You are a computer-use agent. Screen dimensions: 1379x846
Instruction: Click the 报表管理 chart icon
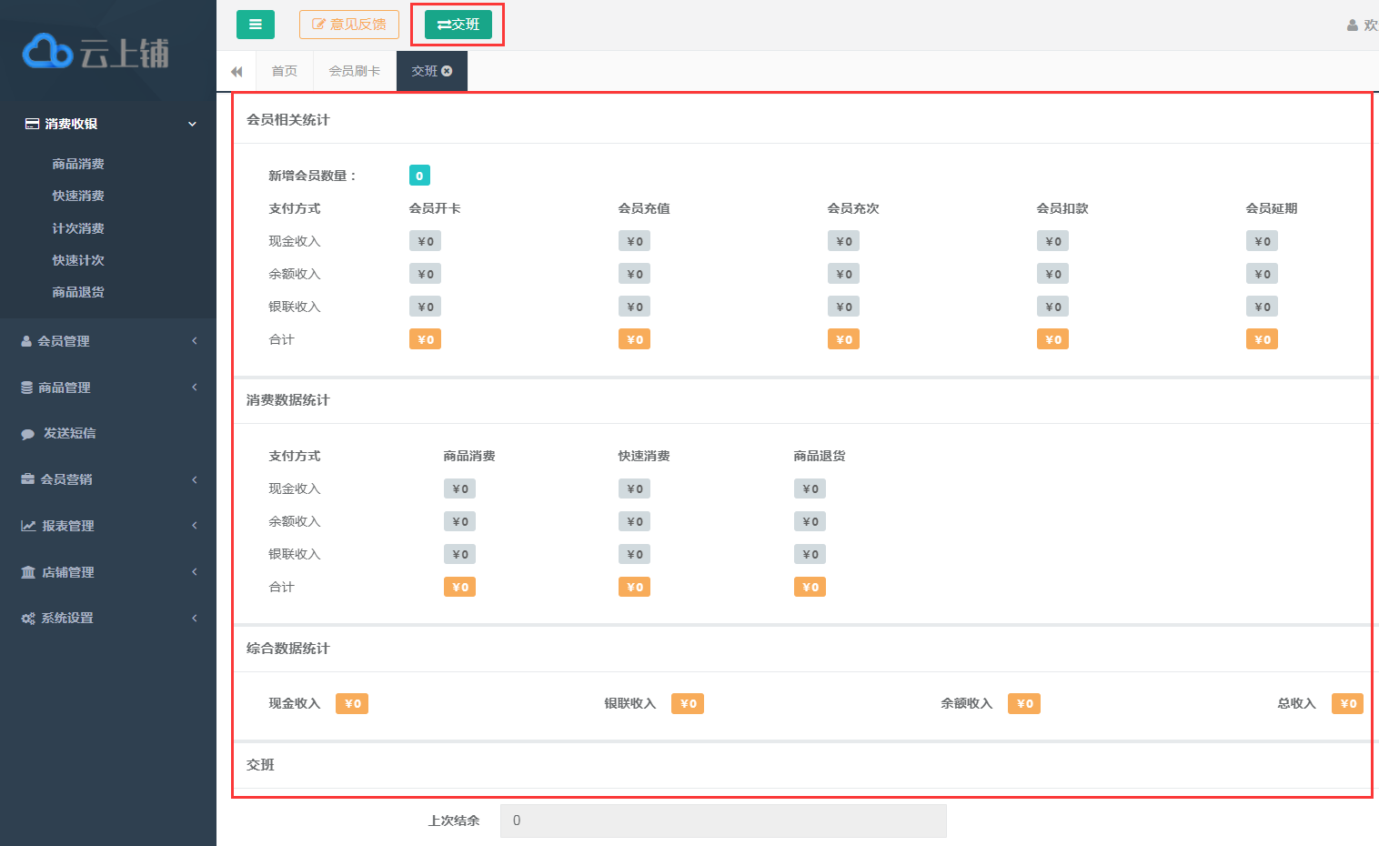[28, 526]
